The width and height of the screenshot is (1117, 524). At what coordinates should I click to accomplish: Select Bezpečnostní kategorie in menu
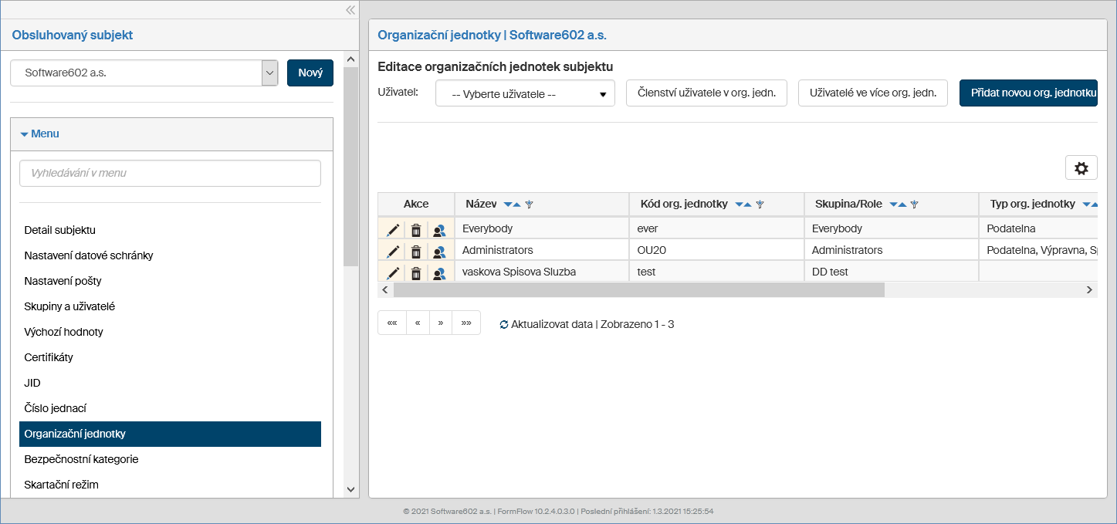pos(81,459)
